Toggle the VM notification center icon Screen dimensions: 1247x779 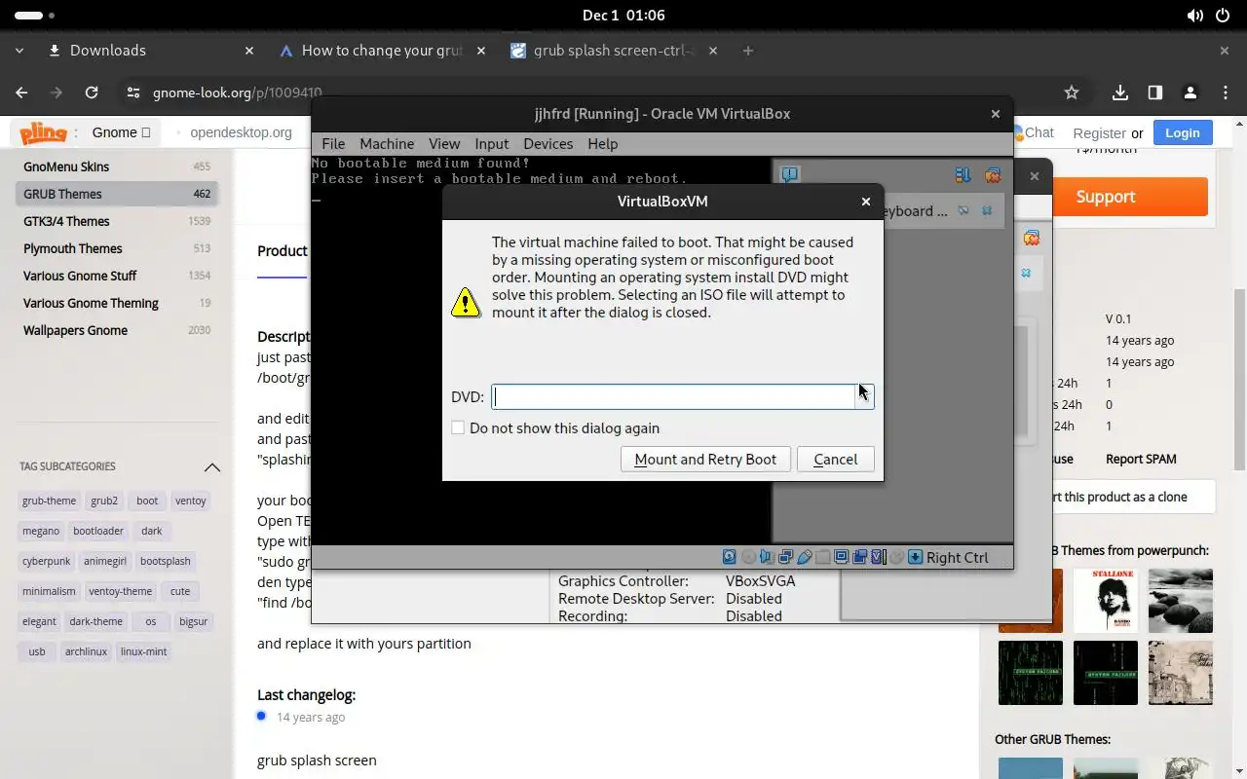790,175
